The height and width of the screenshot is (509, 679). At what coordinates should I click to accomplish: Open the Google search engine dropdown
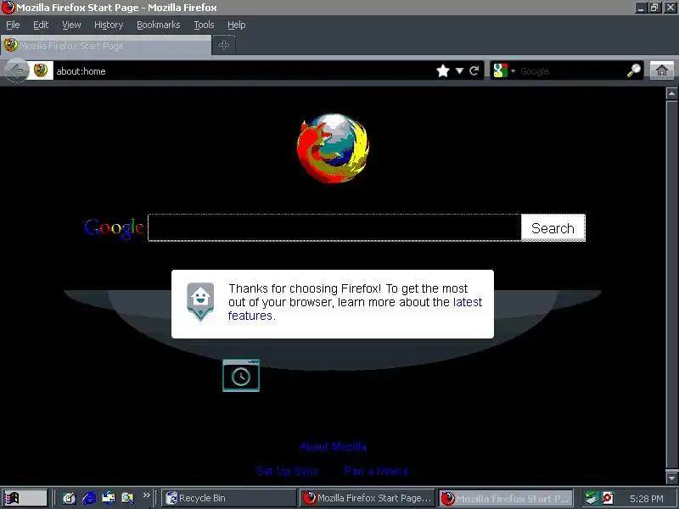504,70
